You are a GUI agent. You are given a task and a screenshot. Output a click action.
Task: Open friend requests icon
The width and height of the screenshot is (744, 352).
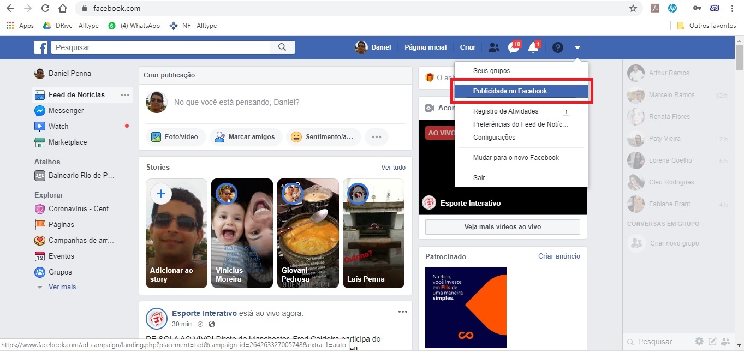coord(494,47)
